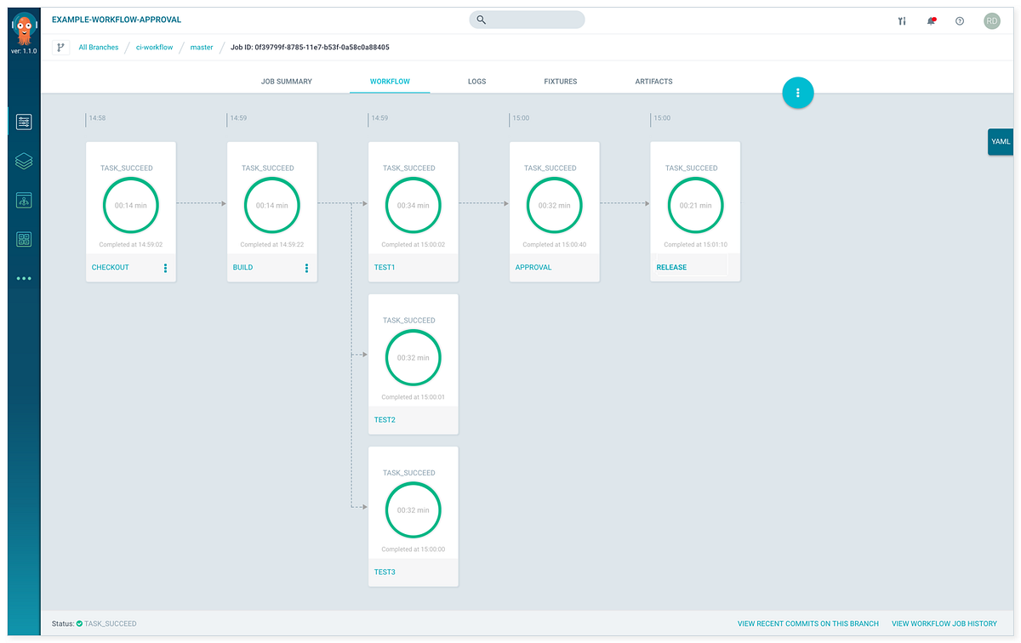1021x643 pixels.
Task: Click the RD user avatar
Action: coord(992,20)
